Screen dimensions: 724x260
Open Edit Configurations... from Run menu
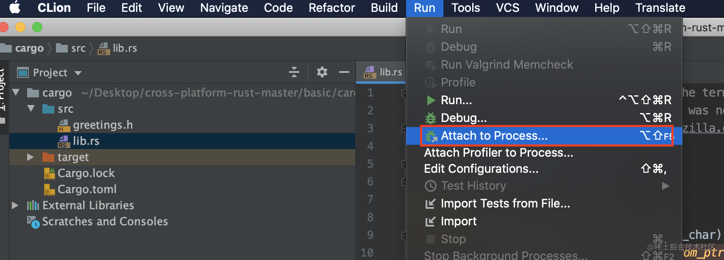(481, 169)
